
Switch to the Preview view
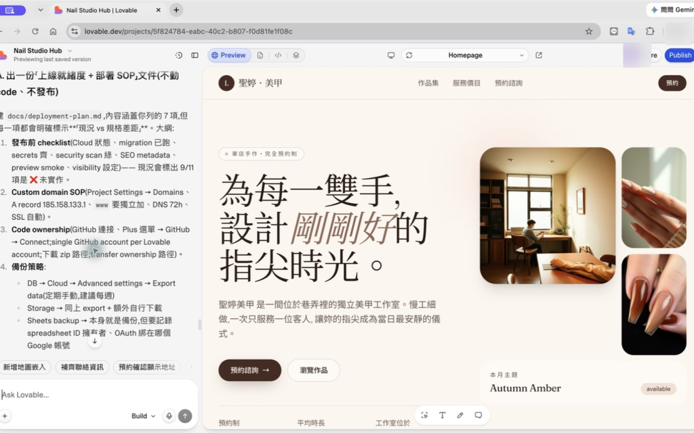(x=229, y=55)
